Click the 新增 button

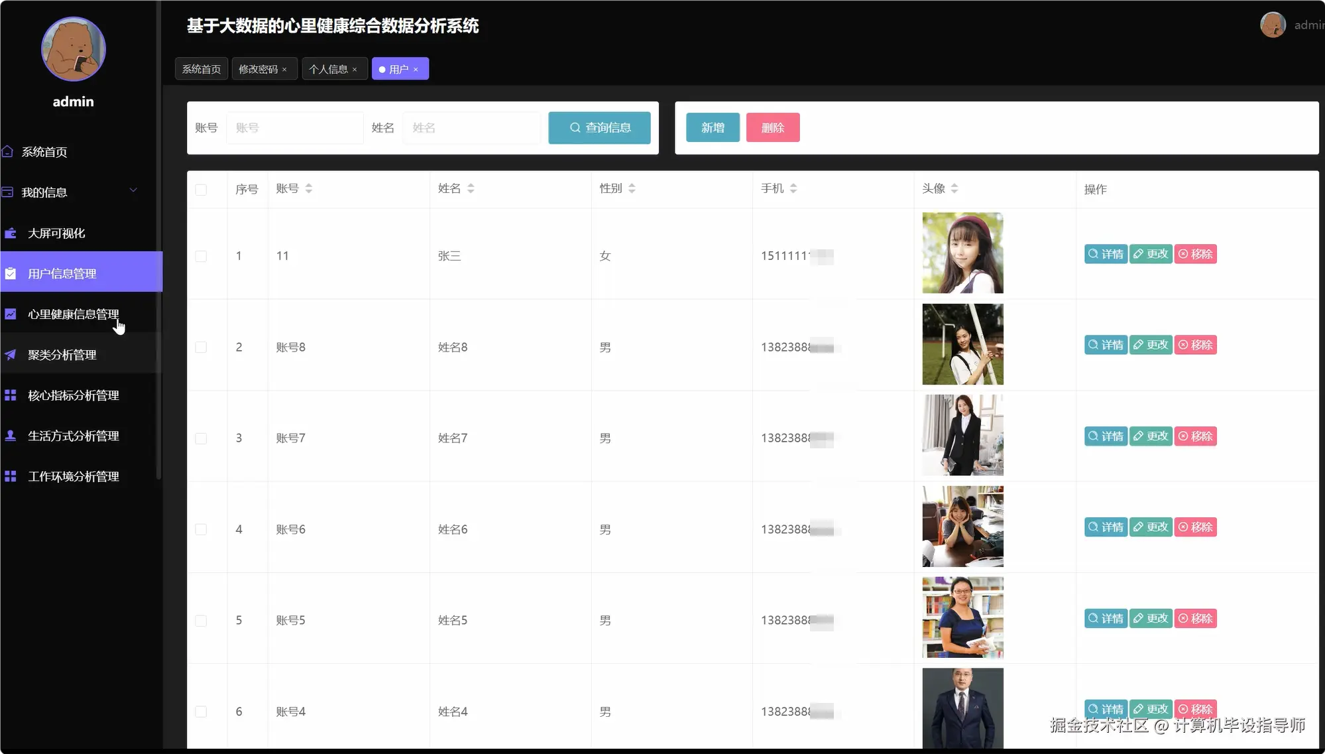click(x=713, y=127)
